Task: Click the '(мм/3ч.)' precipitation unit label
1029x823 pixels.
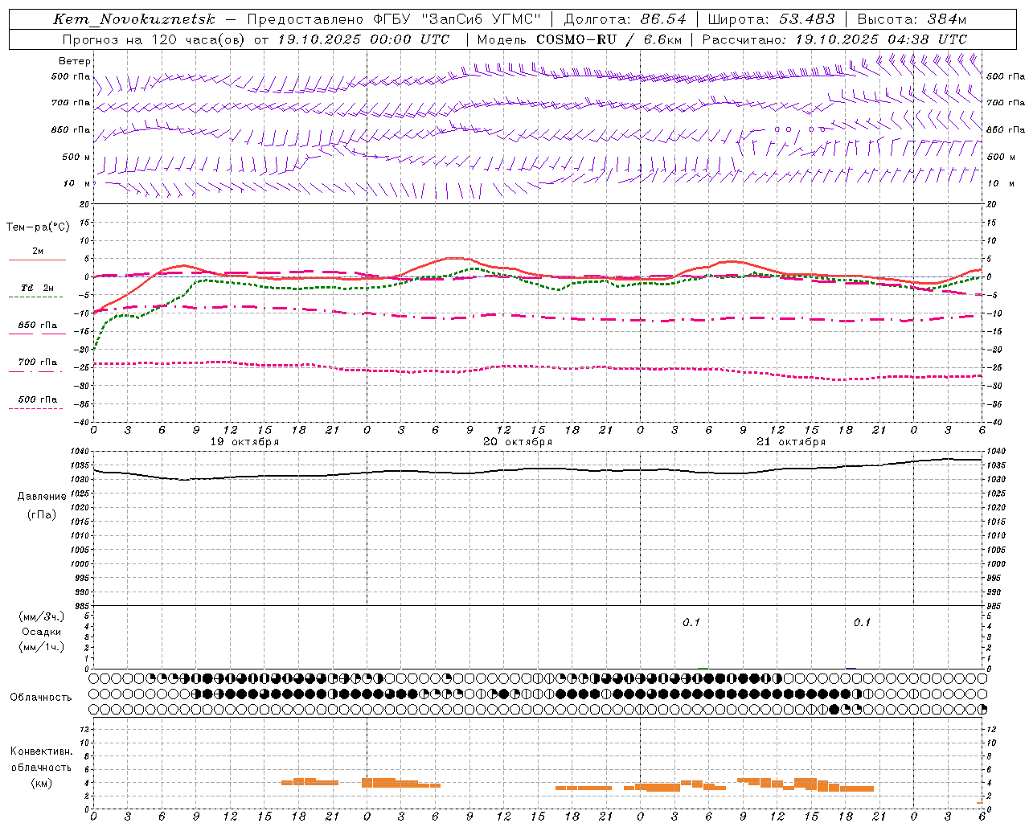Action: [41, 616]
